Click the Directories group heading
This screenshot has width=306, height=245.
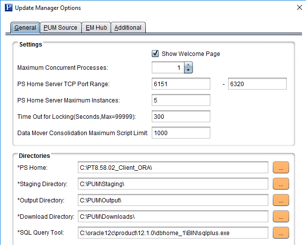(x=34, y=156)
